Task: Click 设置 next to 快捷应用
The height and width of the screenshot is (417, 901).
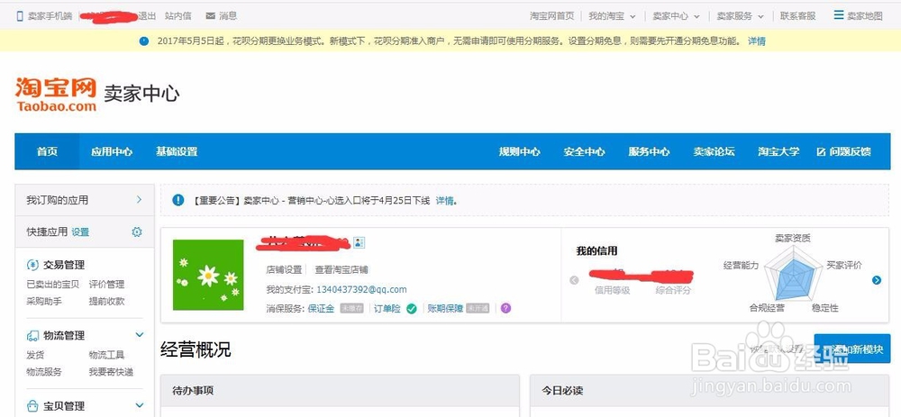Action: pyautogui.click(x=80, y=232)
